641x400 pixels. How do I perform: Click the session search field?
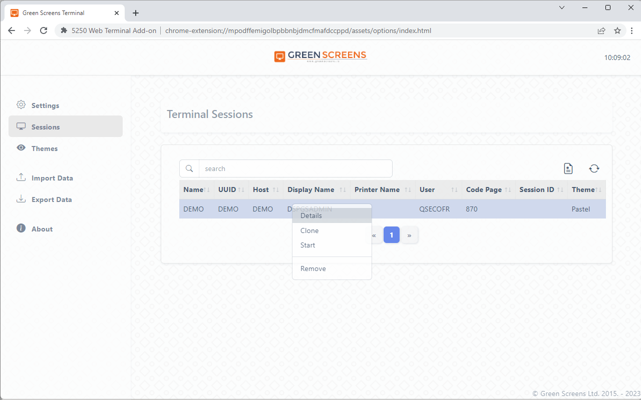[x=295, y=169]
